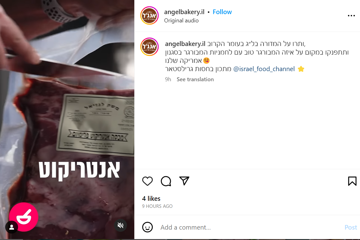Unmute the video with speaker icon
Viewport: 360px width, 240px height.
tap(121, 226)
